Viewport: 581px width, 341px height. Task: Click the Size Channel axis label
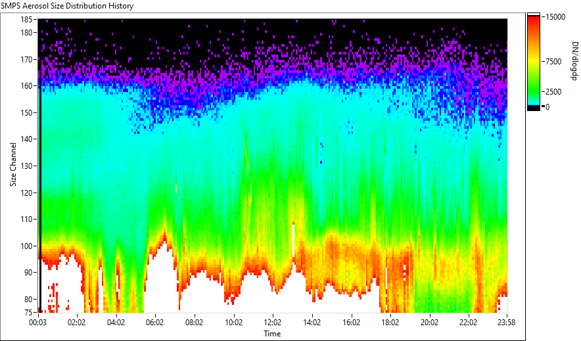(x=13, y=164)
